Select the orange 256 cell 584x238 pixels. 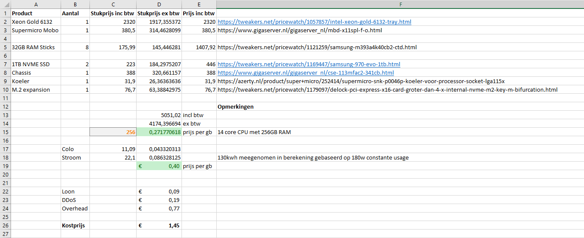coord(113,132)
